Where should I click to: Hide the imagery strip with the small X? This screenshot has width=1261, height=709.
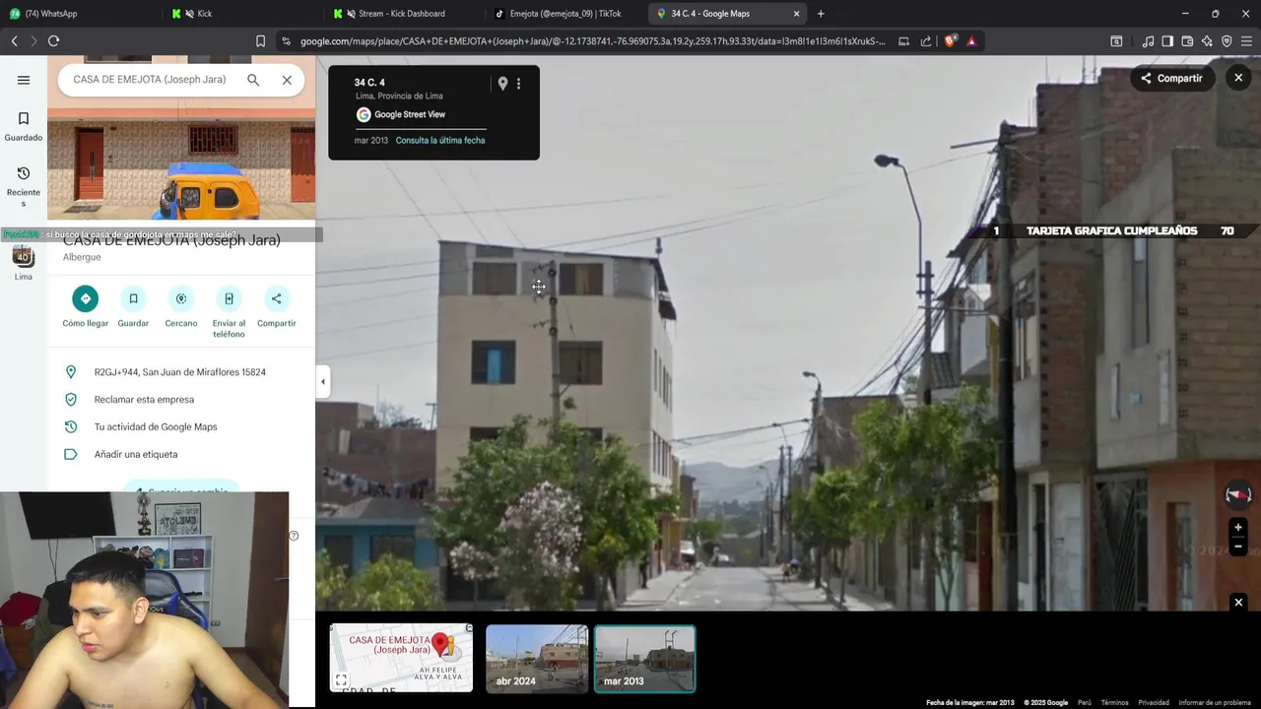pos(1238,603)
